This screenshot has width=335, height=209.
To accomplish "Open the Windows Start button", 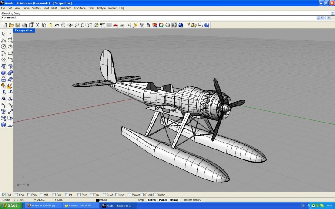I will (12, 206).
